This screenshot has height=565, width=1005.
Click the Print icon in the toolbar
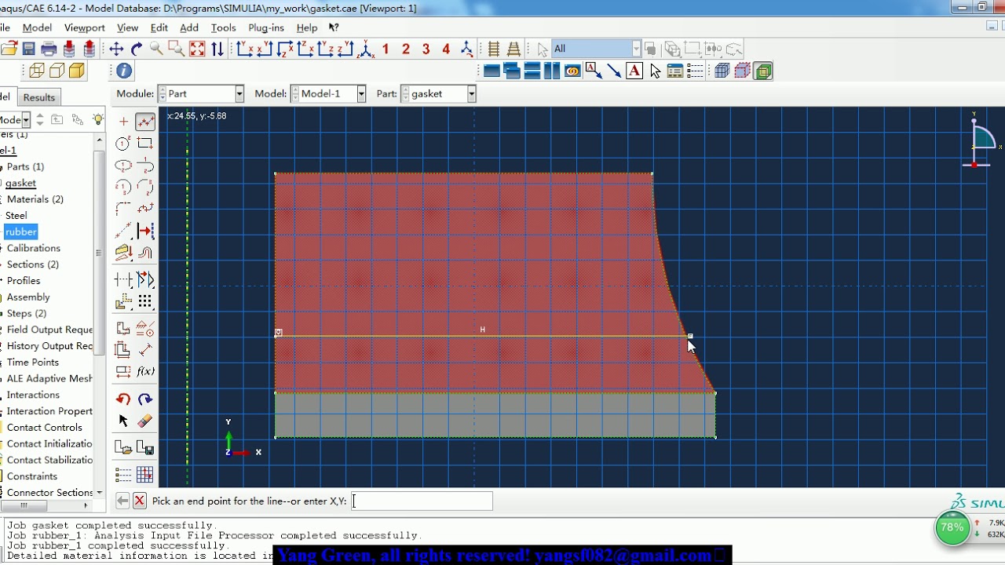coord(49,49)
